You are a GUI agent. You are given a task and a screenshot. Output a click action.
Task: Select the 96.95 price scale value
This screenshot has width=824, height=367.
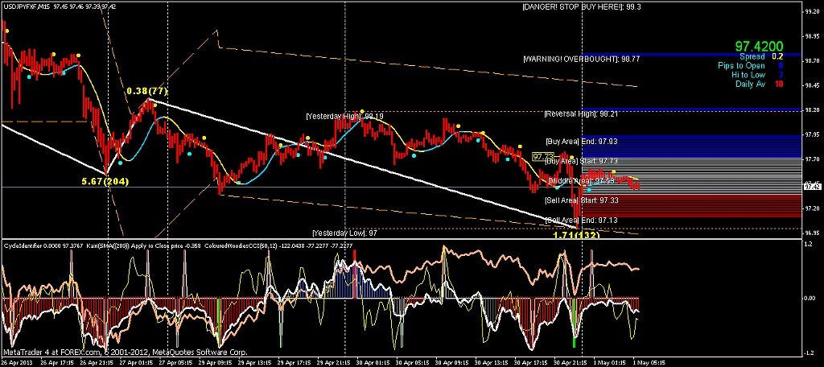pyautogui.click(x=811, y=233)
